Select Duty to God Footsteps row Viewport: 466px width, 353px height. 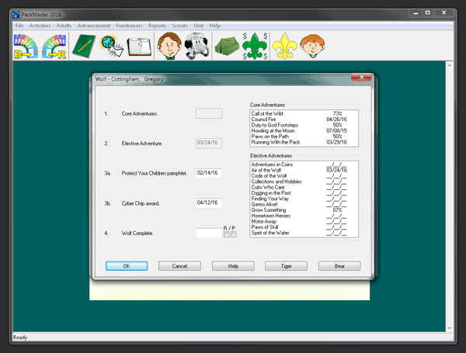click(304, 125)
